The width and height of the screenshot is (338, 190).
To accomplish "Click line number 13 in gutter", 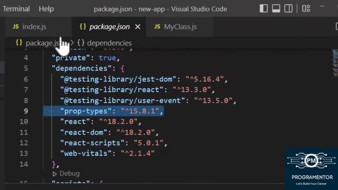I will [24, 154].
